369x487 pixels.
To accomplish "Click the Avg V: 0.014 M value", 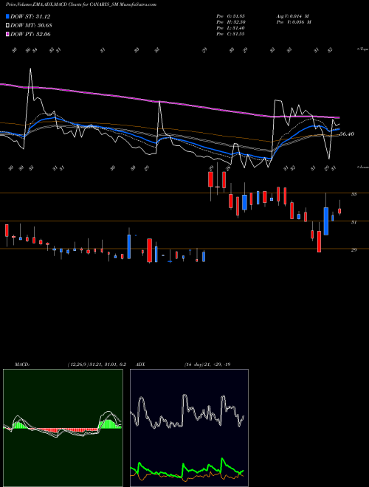I will pyautogui.click(x=292, y=16).
